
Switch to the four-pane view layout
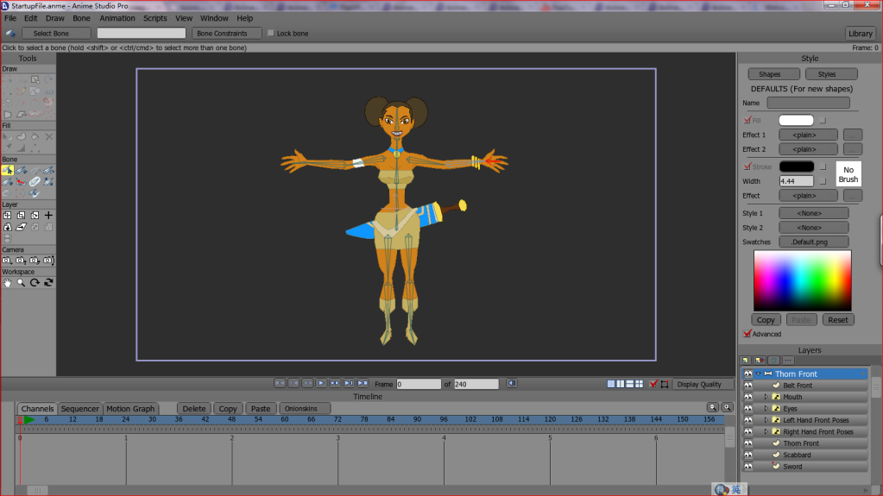pyautogui.click(x=640, y=384)
